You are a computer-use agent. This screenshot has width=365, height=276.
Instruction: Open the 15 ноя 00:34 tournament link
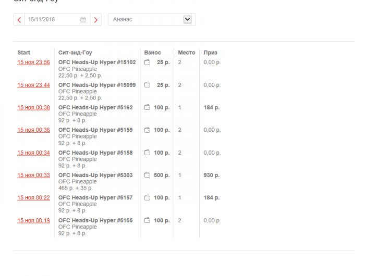pyautogui.click(x=33, y=153)
